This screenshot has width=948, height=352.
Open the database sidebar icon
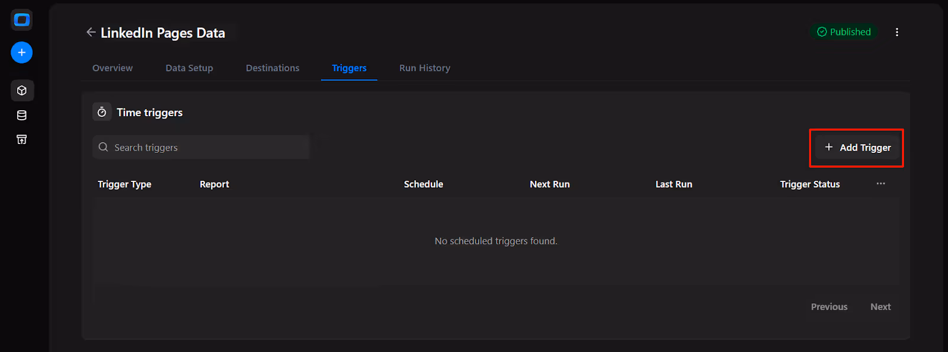[22, 116]
